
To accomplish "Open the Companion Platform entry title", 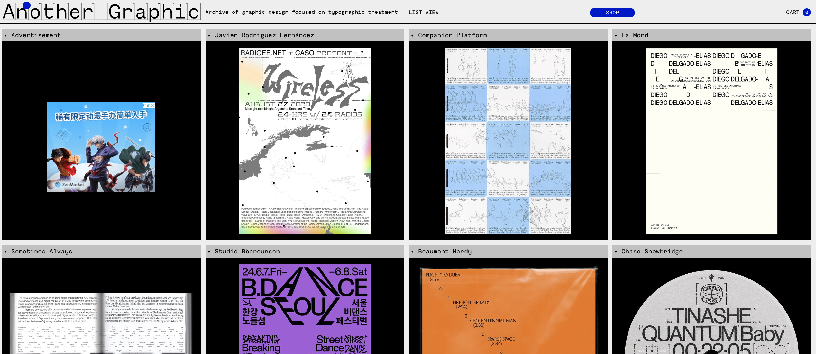I will (452, 35).
